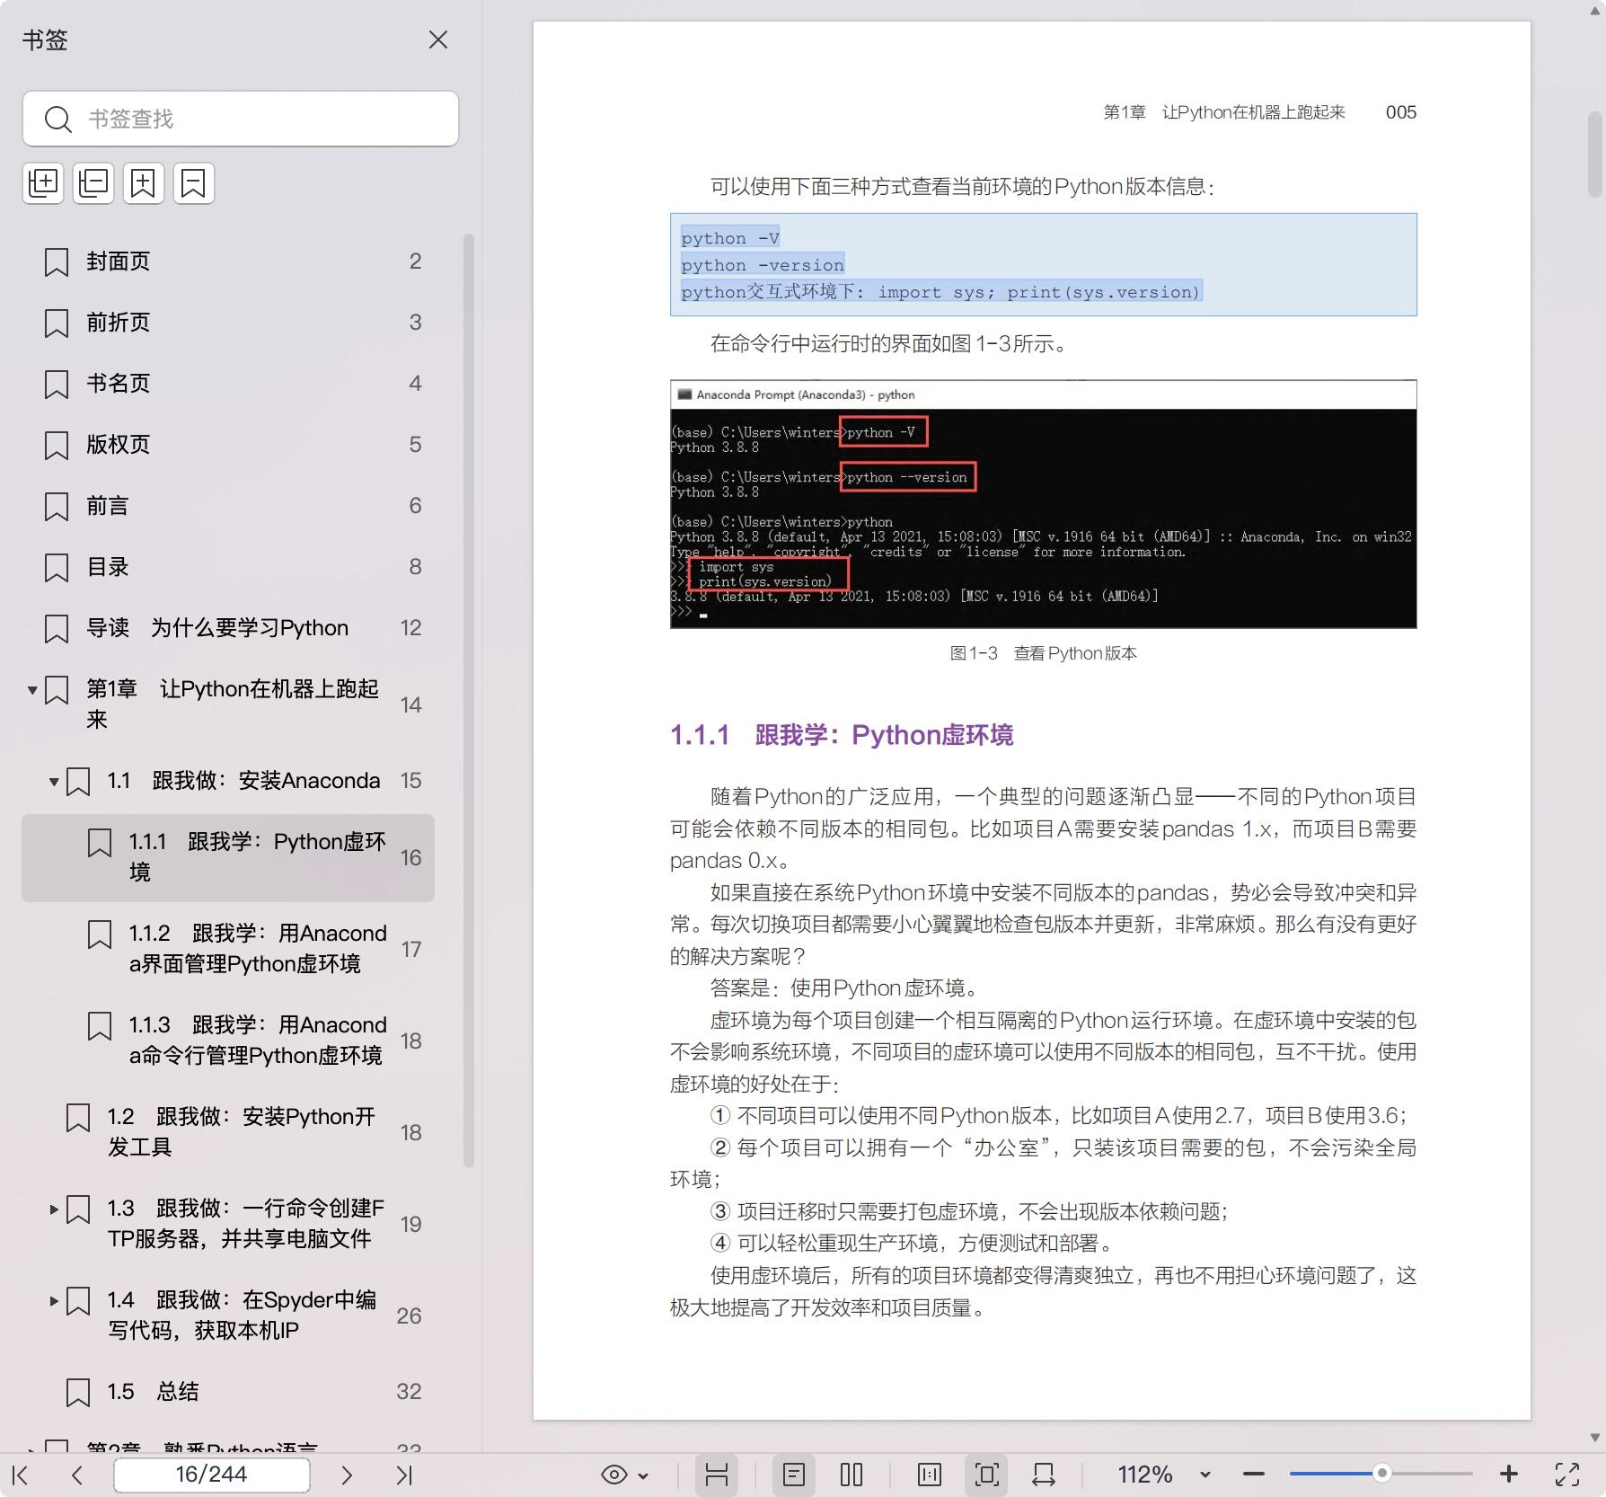Click the bookmark panel scrollbar
The image size is (1606, 1497).
click(468, 701)
